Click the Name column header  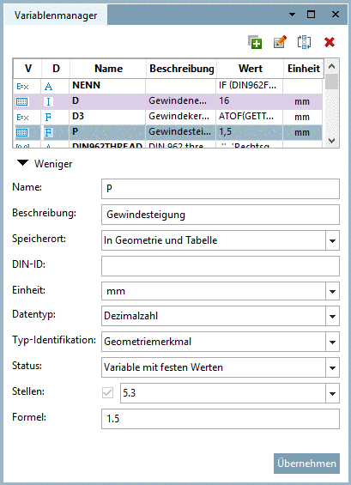(x=108, y=69)
